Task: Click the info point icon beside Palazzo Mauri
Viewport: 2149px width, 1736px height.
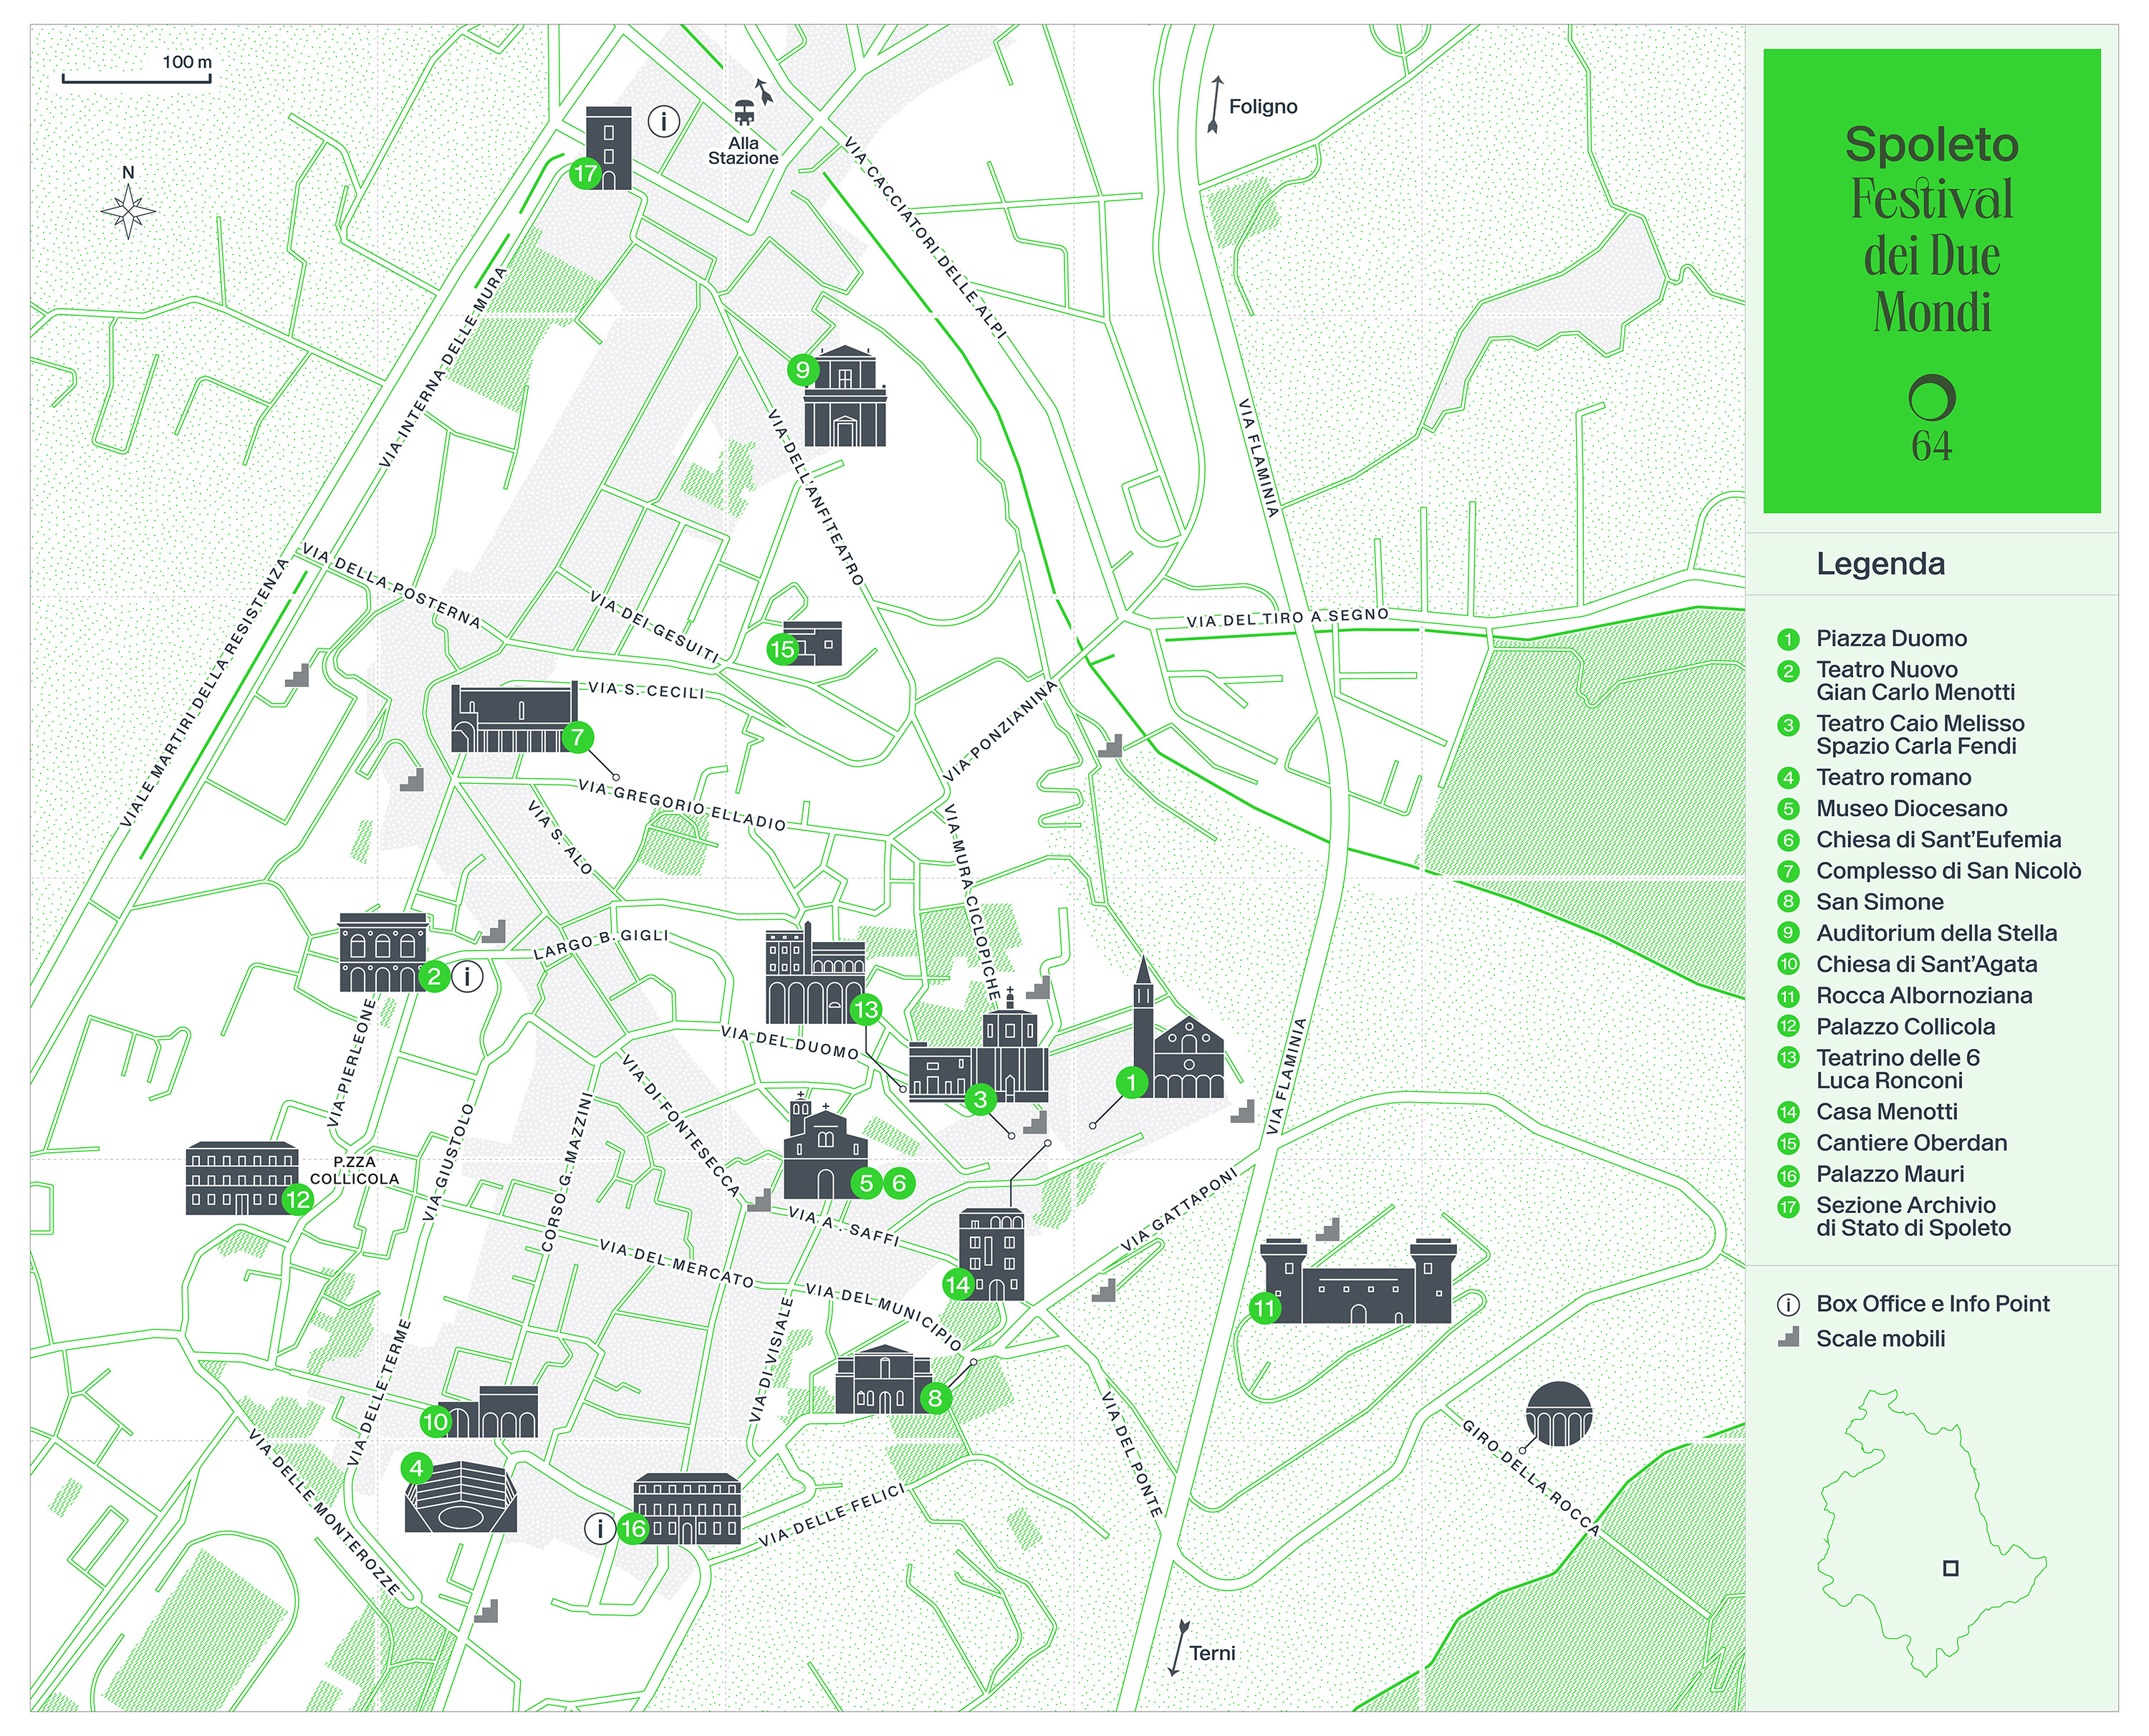Action: tap(600, 1528)
